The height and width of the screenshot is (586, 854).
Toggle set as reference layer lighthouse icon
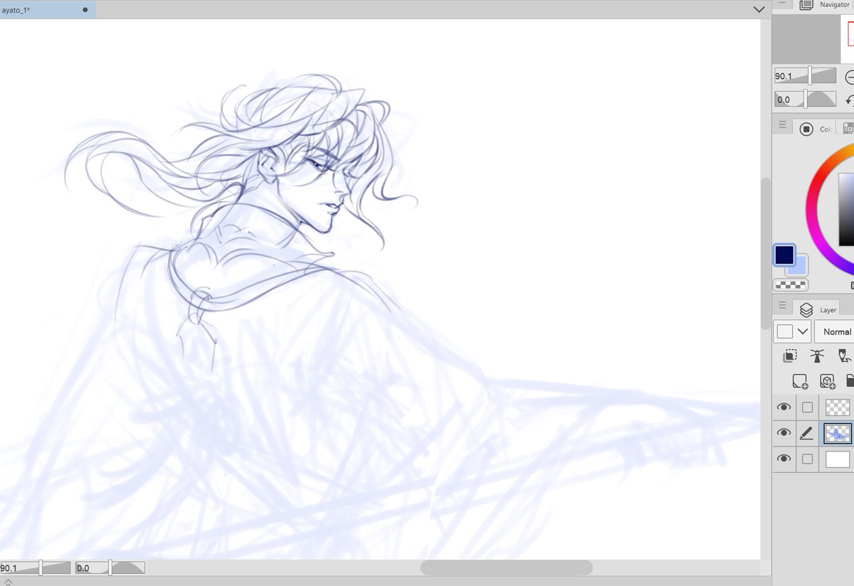tap(817, 356)
